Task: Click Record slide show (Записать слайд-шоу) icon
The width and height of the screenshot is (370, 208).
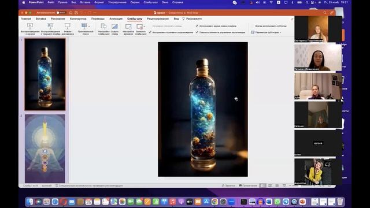Action: click(140, 27)
